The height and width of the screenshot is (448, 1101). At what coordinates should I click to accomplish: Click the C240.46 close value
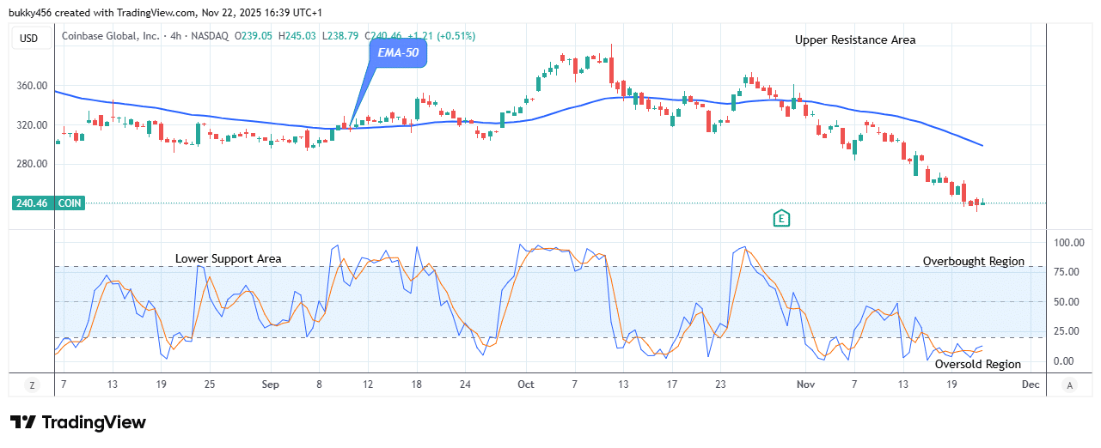pyautogui.click(x=384, y=36)
